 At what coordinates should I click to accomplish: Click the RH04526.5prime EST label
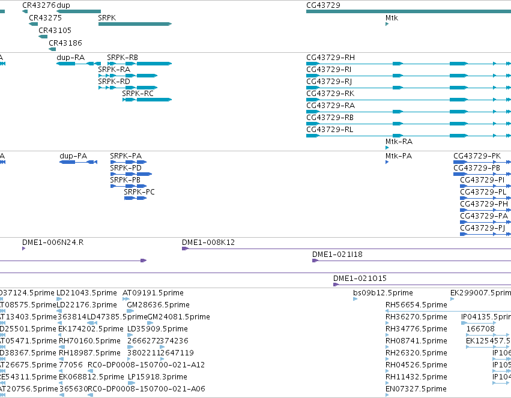(x=416, y=366)
